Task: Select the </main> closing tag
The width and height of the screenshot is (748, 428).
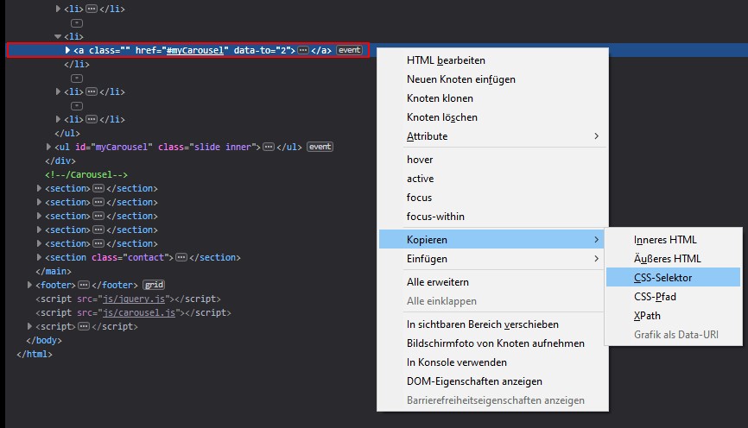Action: (54, 271)
